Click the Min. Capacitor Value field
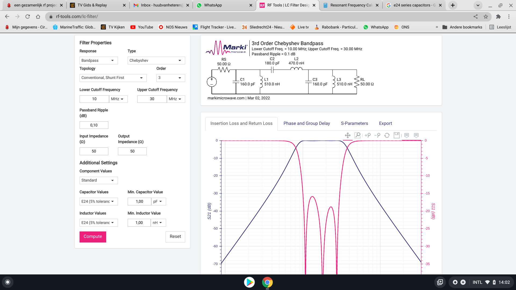This screenshot has height=290, width=516. click(139, 201)
